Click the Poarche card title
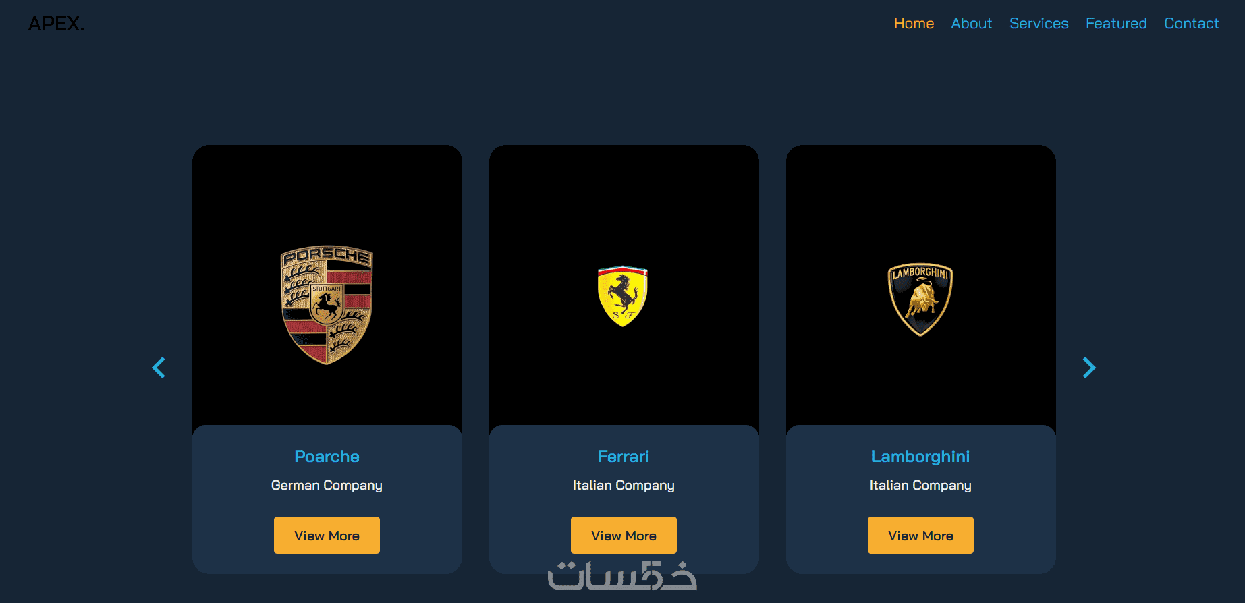 [x=327, y=457]
